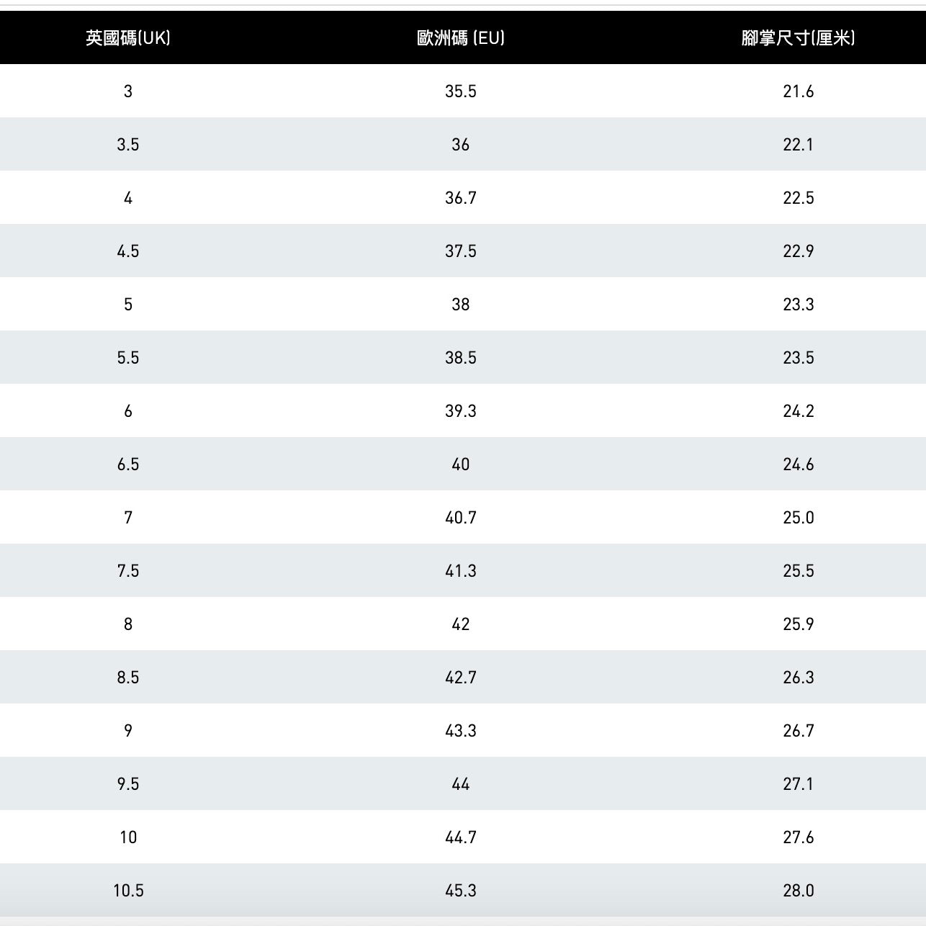Select foot length 21.6 cell
The width and height of the screenshot is (926, 926).
(x=798, y=91)
